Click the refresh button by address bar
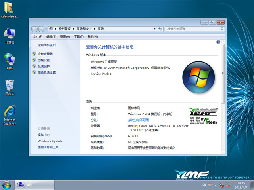Viewport: 254px width, 190px height. click(160, 29)
